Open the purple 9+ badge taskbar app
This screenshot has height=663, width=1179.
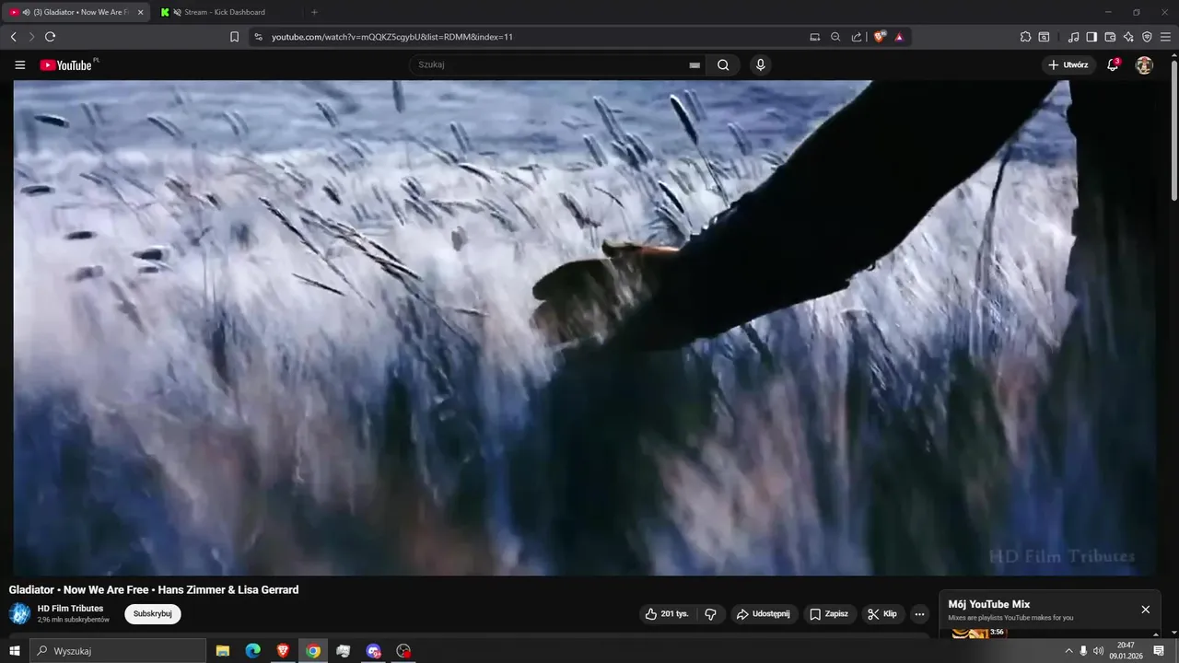click(x=373, y=651)
